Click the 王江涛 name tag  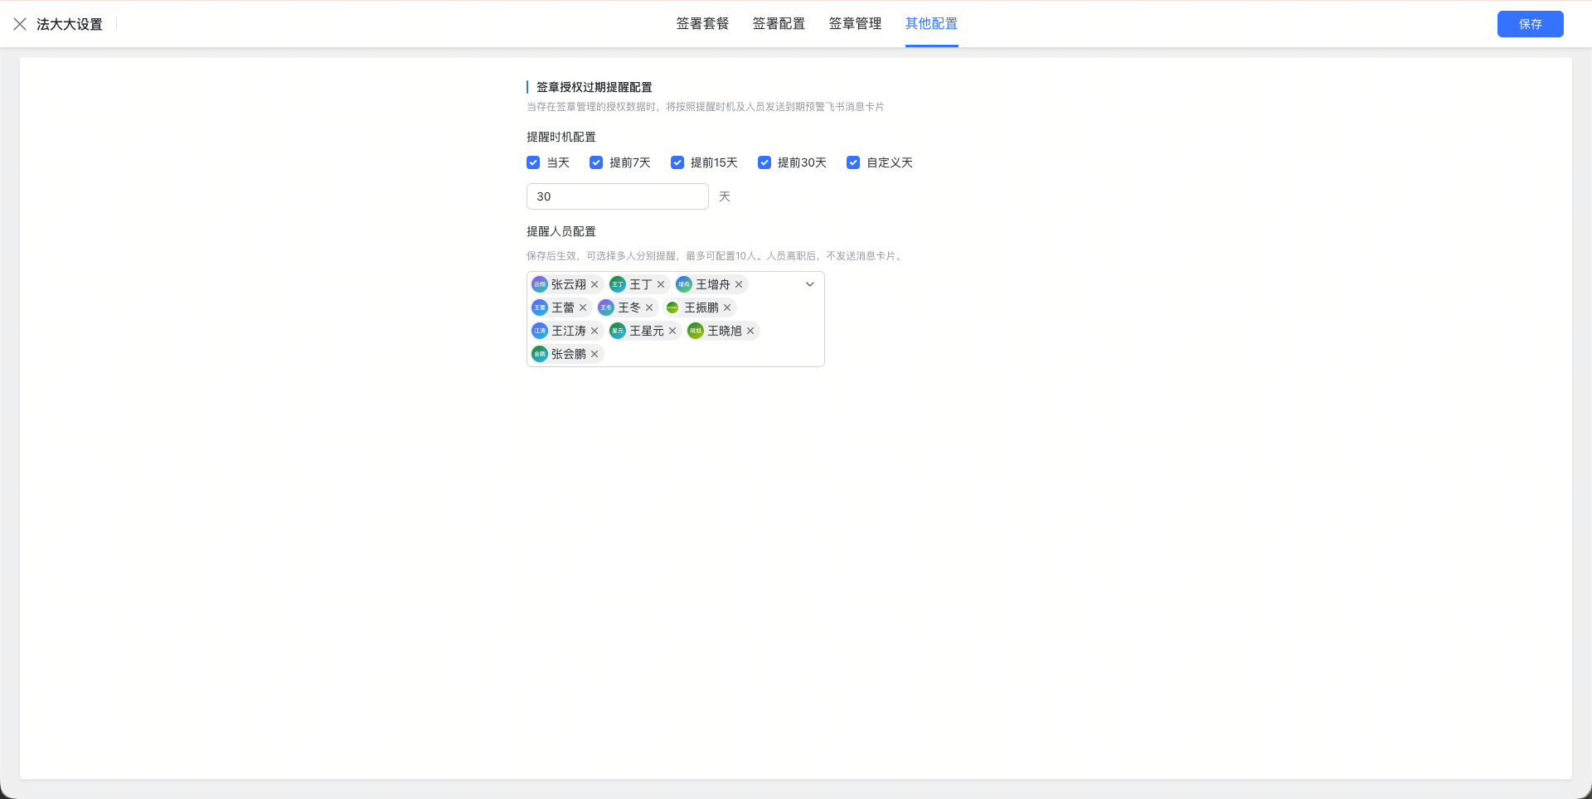569,331
